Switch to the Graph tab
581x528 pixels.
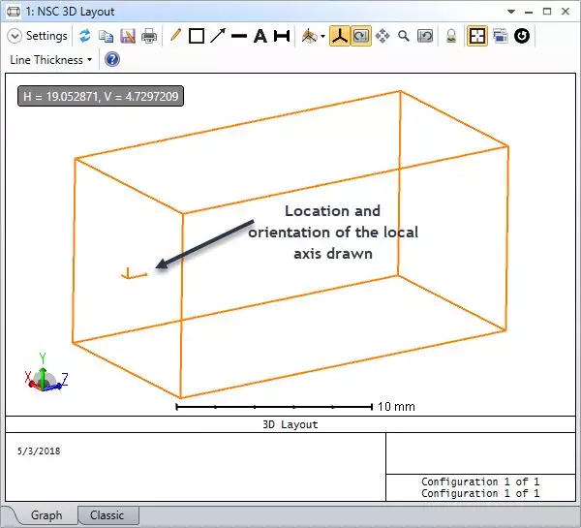[47, 515]
